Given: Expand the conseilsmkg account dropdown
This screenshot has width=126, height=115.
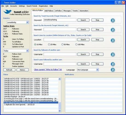Looking at the screenshot, I should click(x=27, y=22).
